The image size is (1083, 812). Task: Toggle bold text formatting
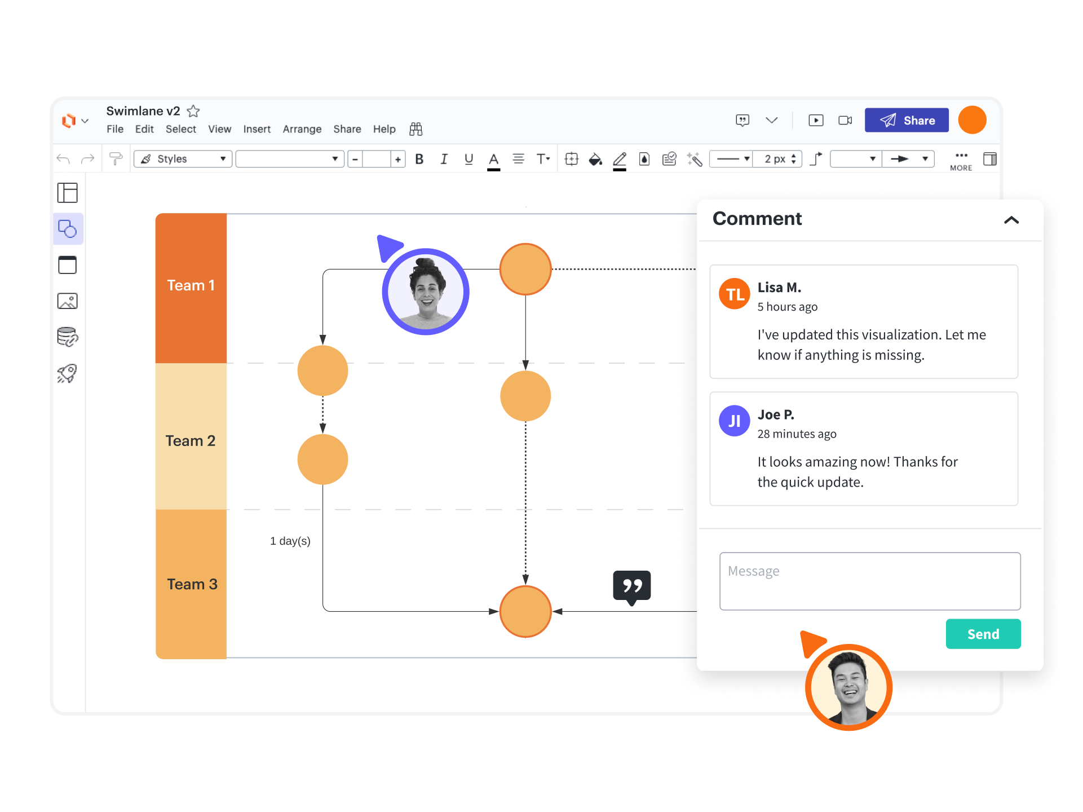tap(419, 160)
